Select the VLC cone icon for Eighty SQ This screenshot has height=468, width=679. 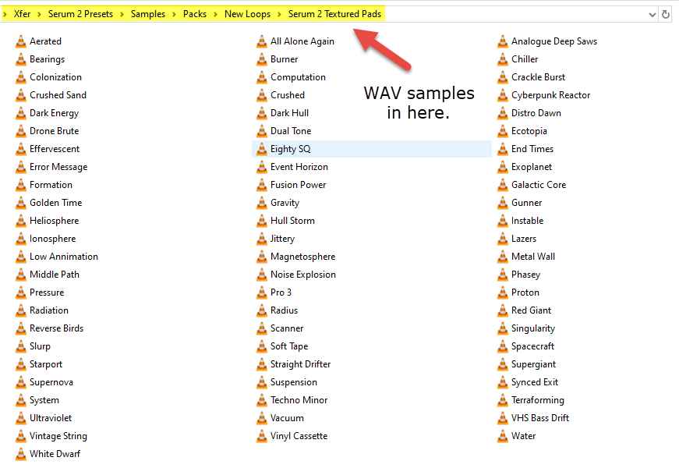coord(262,149)
